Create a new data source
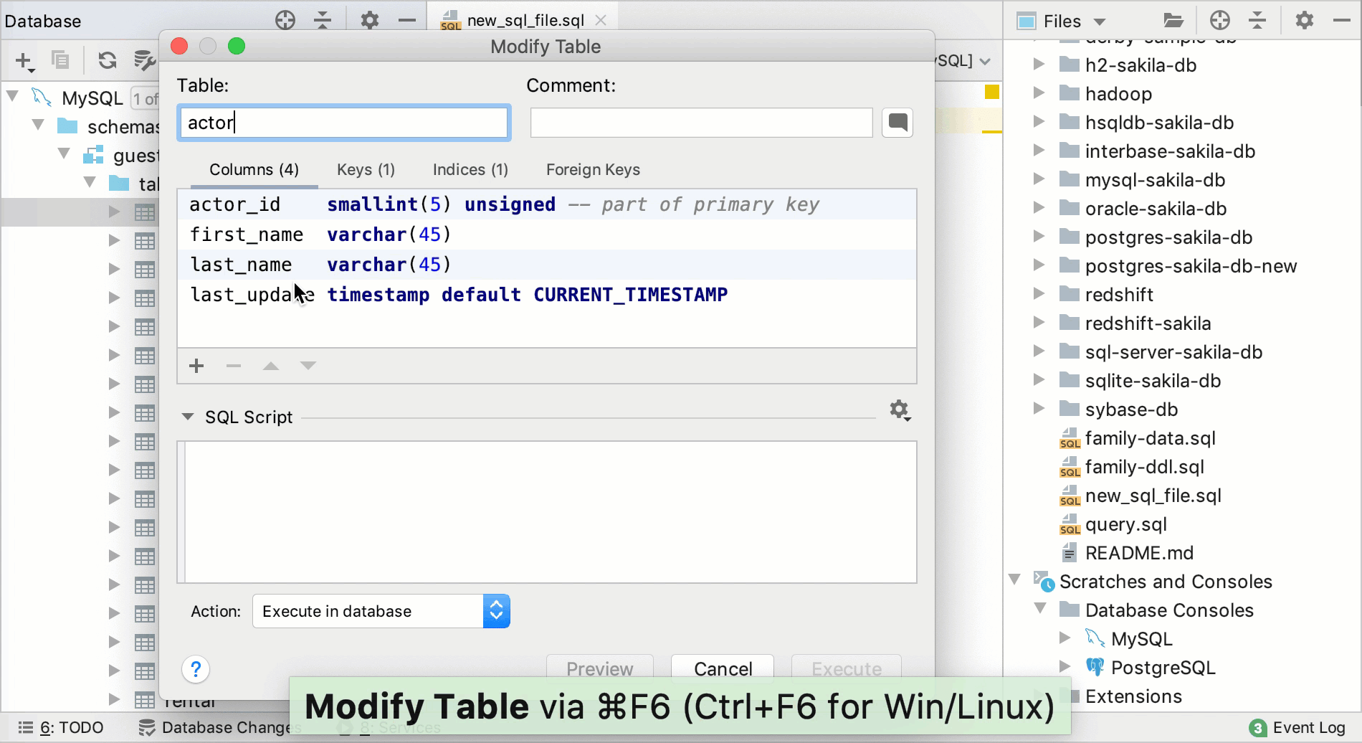1362x743 pixels. tap(23, 60)
